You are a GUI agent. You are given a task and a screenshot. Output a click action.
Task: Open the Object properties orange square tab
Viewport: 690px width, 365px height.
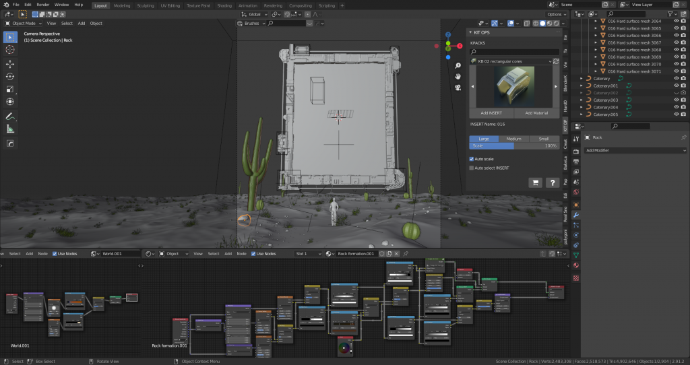575,205
